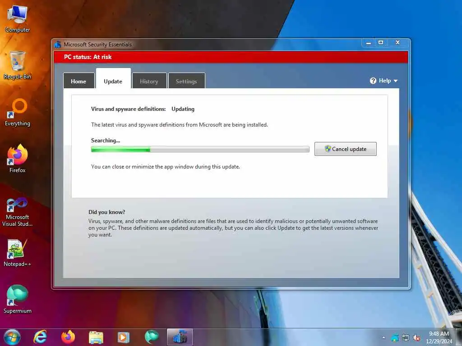Select the Recycle Bin desktop icon
Screen dimensions: 462x346
[x=18, y=65]
